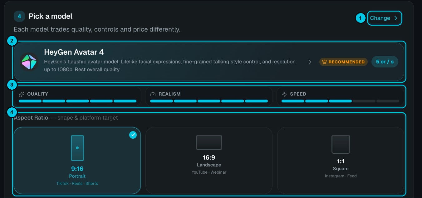Expand model details chevron beside description
422x198 pixels.
click(x=310, y=62)
